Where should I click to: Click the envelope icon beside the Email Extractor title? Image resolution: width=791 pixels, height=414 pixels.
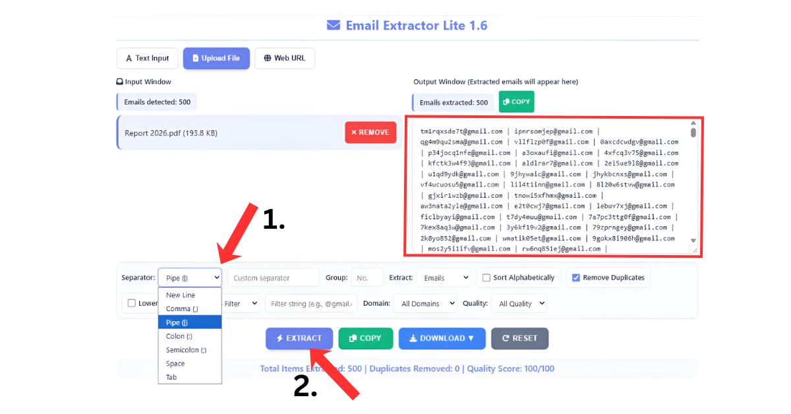tap(334, 26)
